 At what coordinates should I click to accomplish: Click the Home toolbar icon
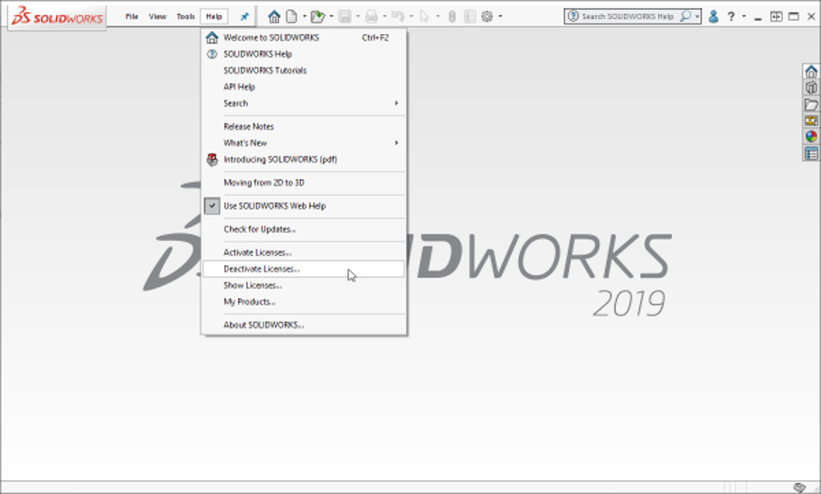click(274, 17)
